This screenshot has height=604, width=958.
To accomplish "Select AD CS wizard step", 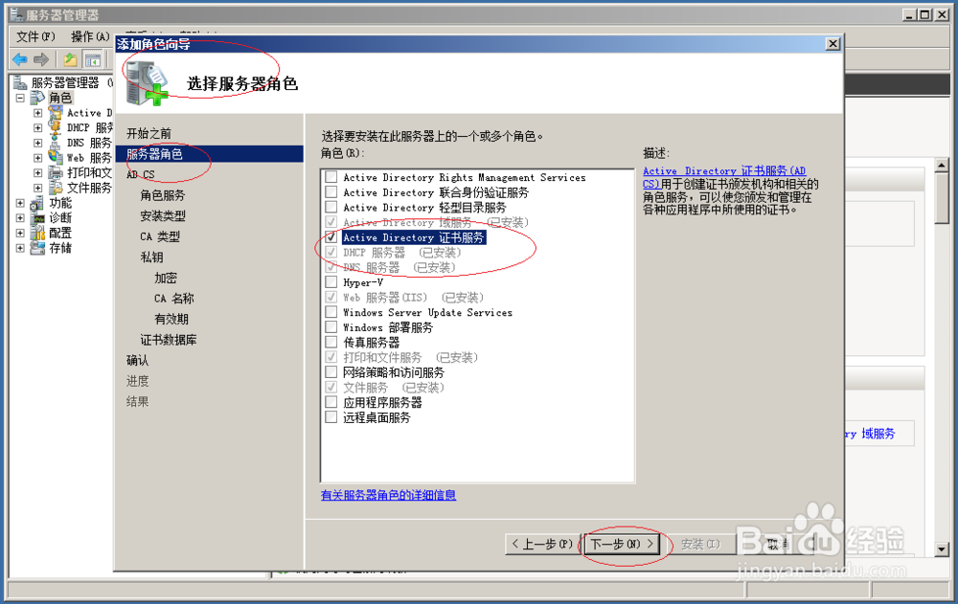I will click(x=141, y=174).
